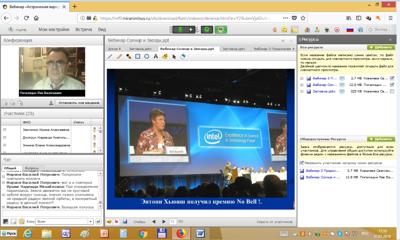Screen dimensions: 400x240
Task: Pick the chat background color swatch
Action: tap(14, 222)
